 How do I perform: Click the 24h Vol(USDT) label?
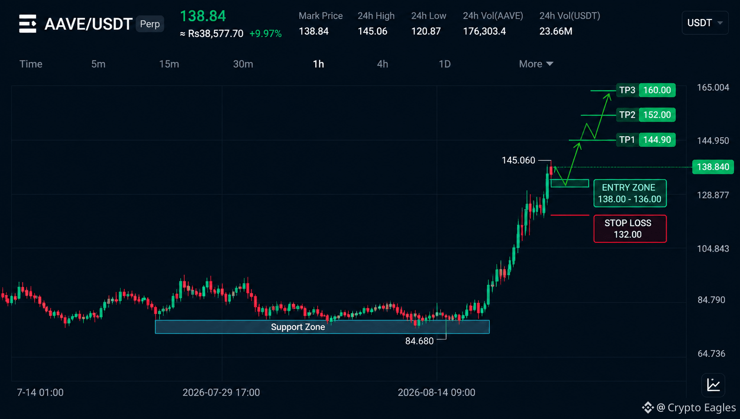coord(570,16)
